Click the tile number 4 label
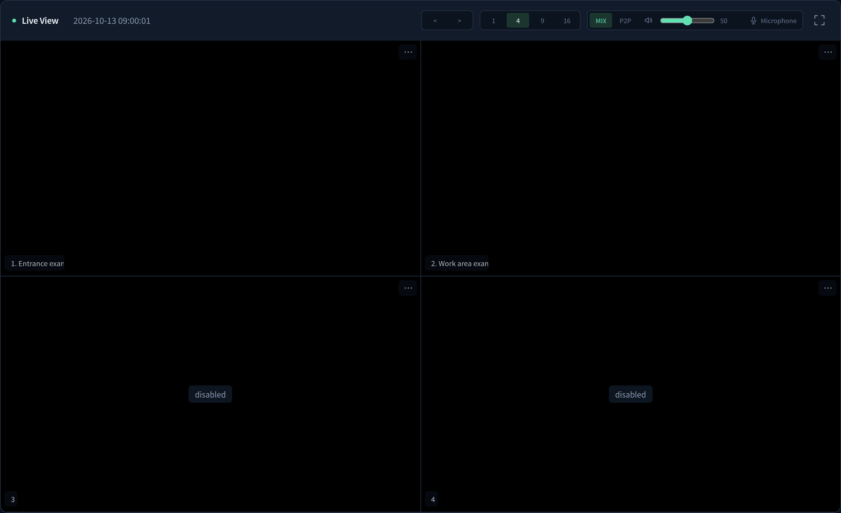Viewport: 841px width, 513px height. pyautogui.click(x=431, y=500)
